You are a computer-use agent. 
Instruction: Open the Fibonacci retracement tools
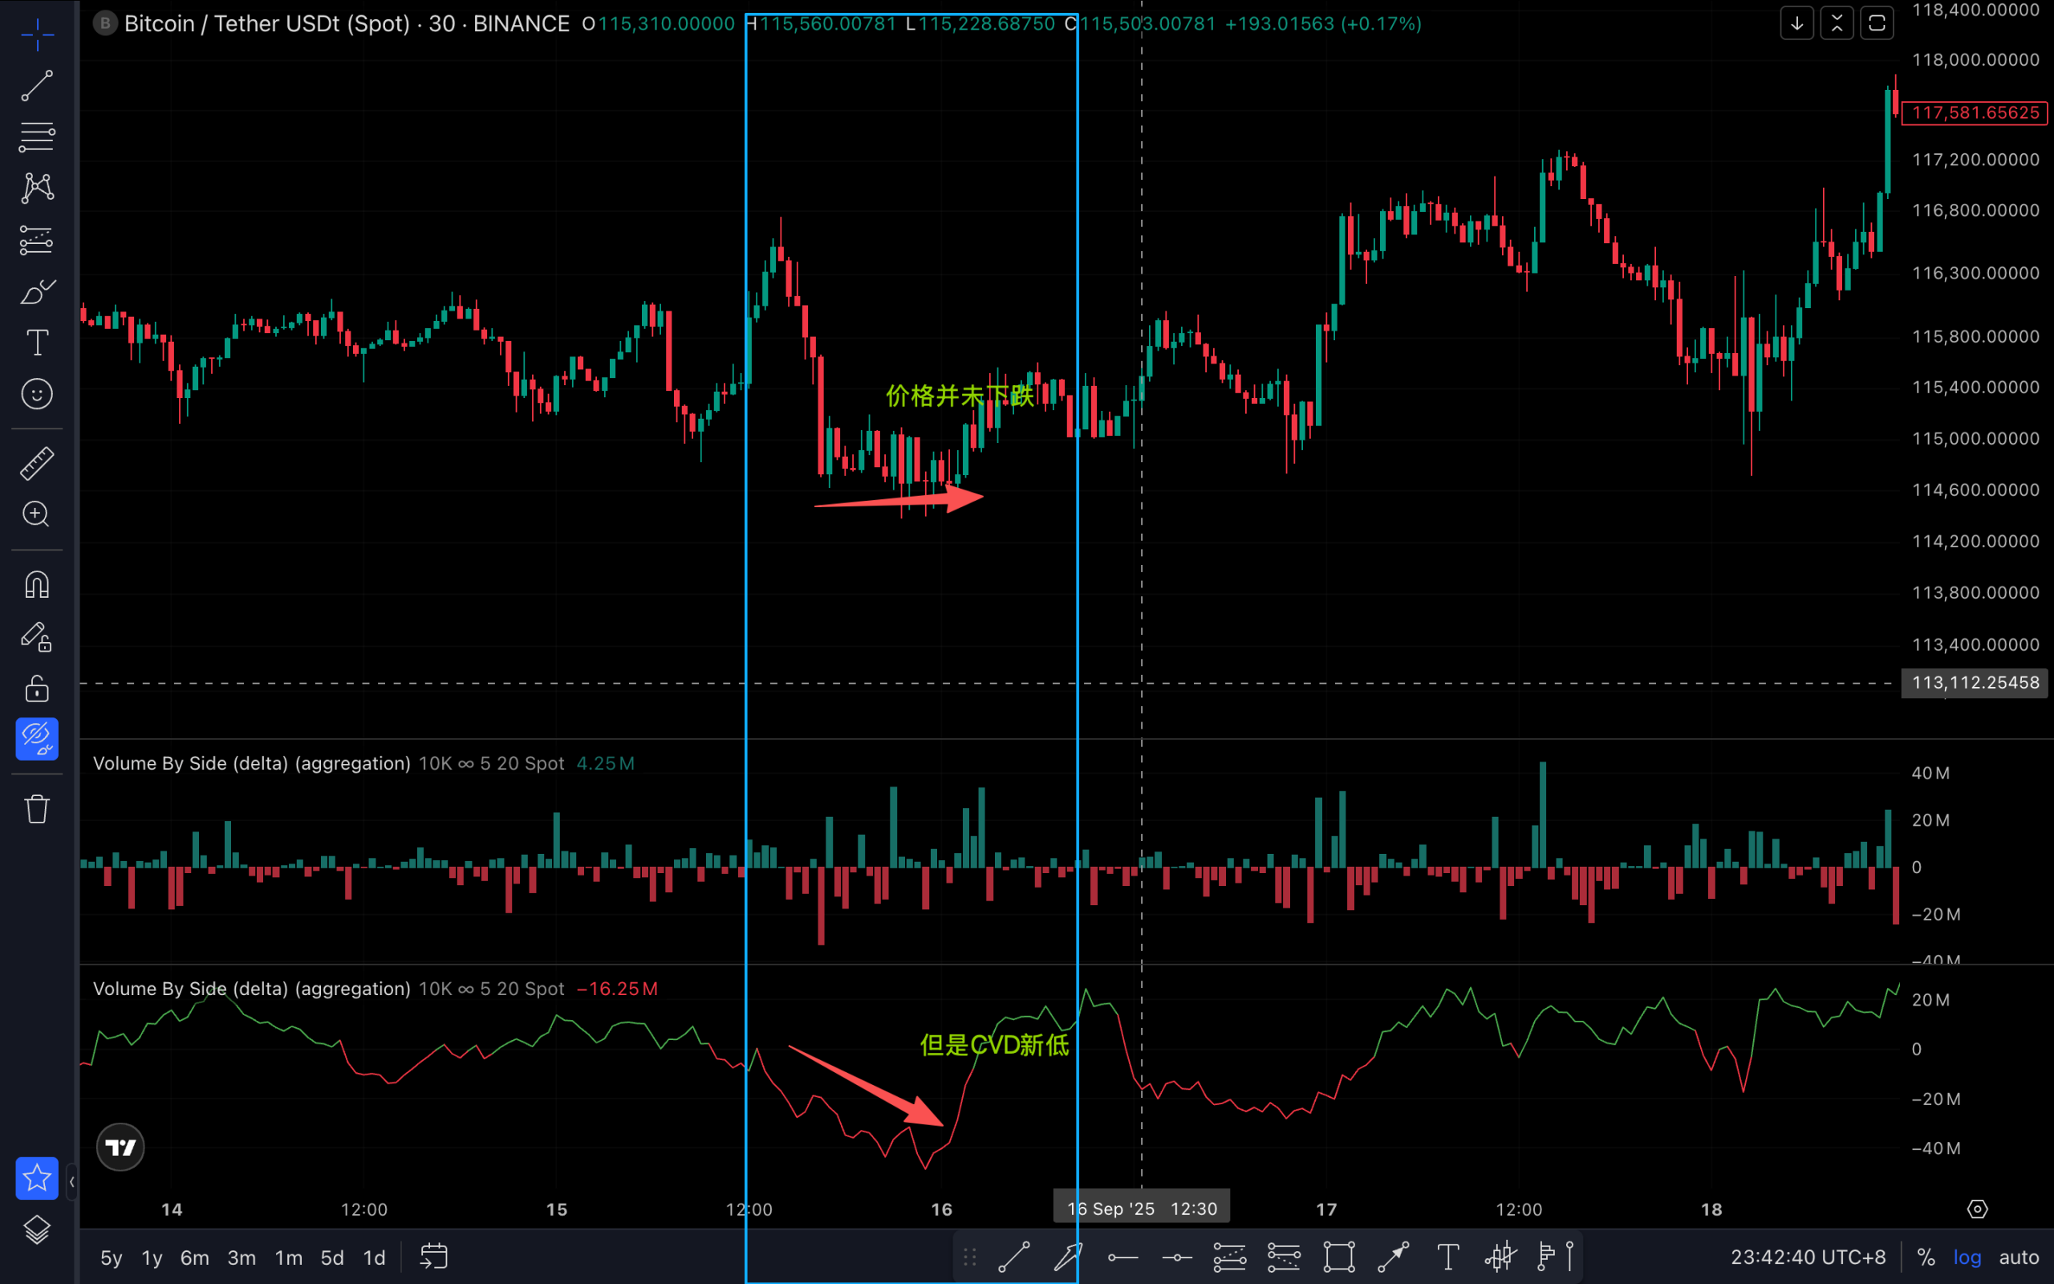pos(36,136)
